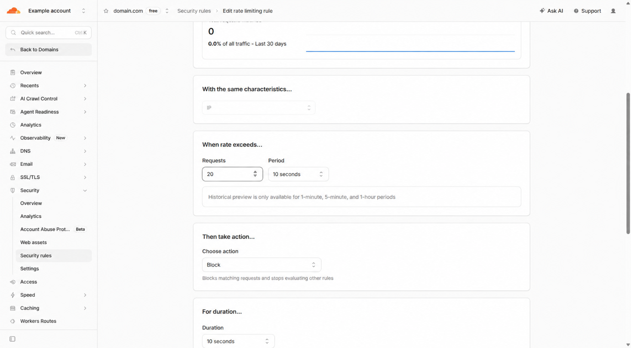Navigate to Security rules breadcrumb
The width and height of the screenshot is (631, 348).
coord(194,11)
